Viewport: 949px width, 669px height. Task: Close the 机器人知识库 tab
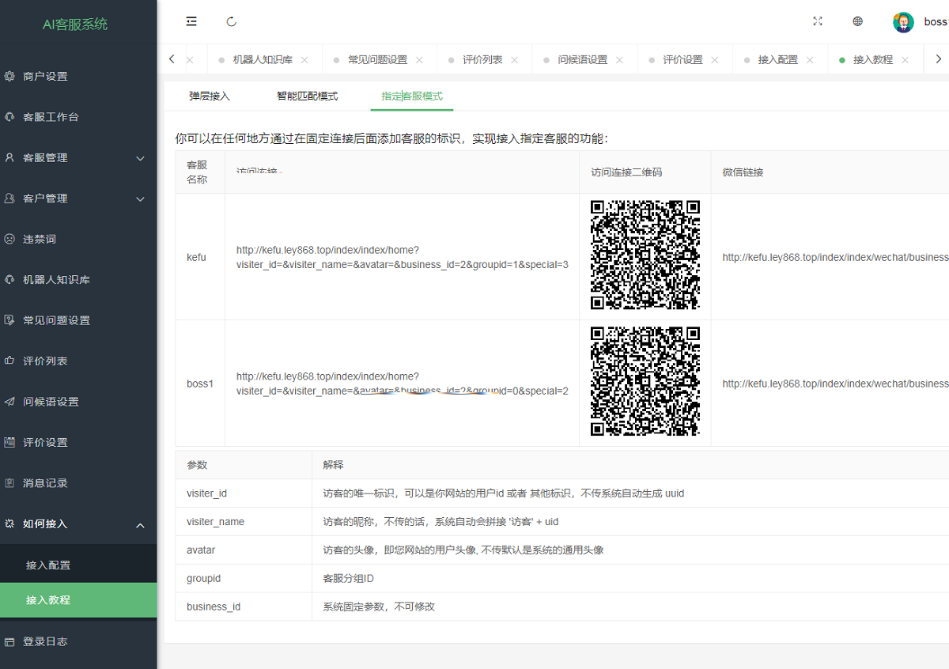tap(304, 60)
